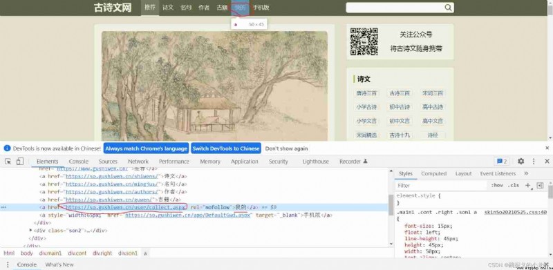Select the div.main1 breadcrumb
The height and width of the screenshot is (270, 553).
(x=50, y=253)
